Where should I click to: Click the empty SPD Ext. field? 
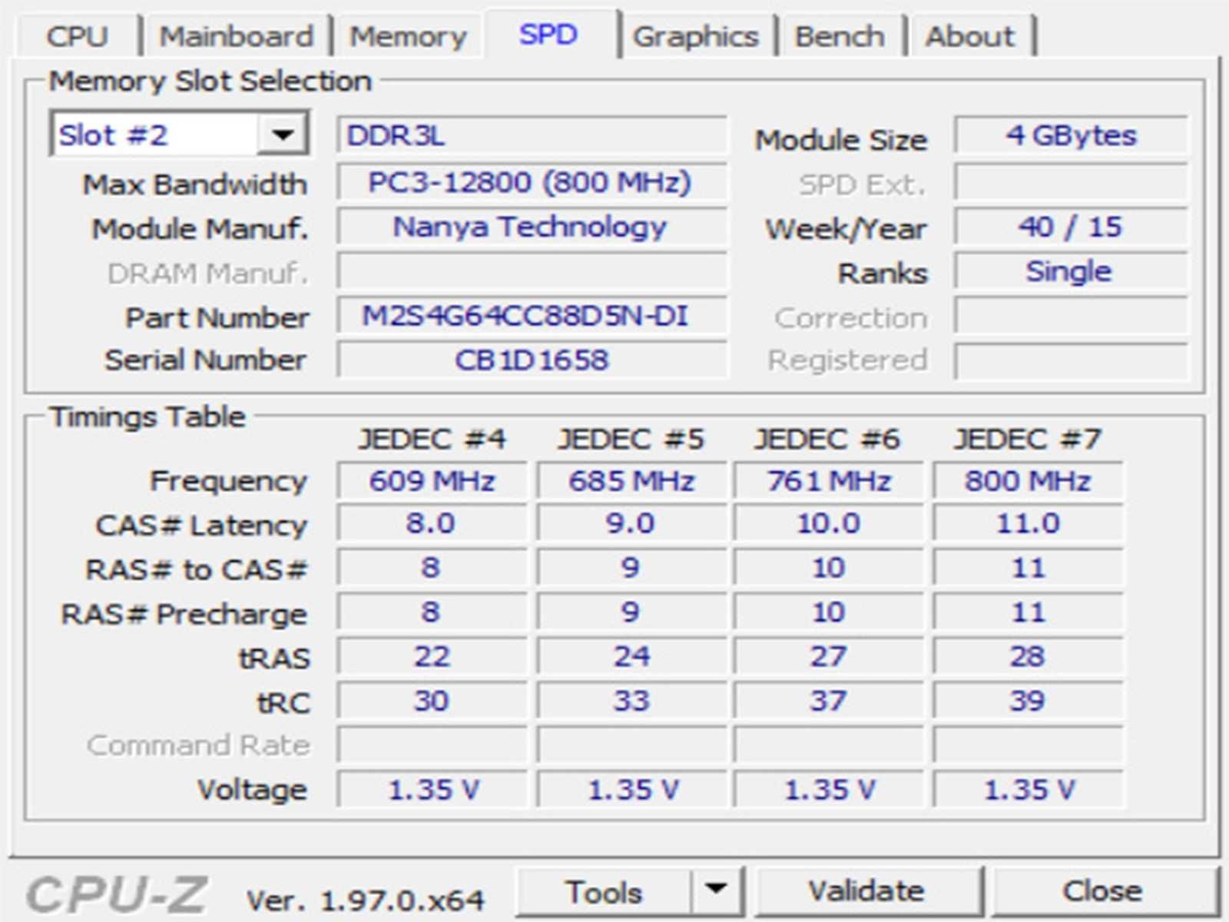click(1071, 183)
